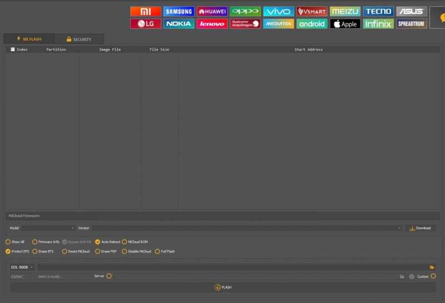Click the FLASH button
445x303 pixels.
tap(223, 287)
